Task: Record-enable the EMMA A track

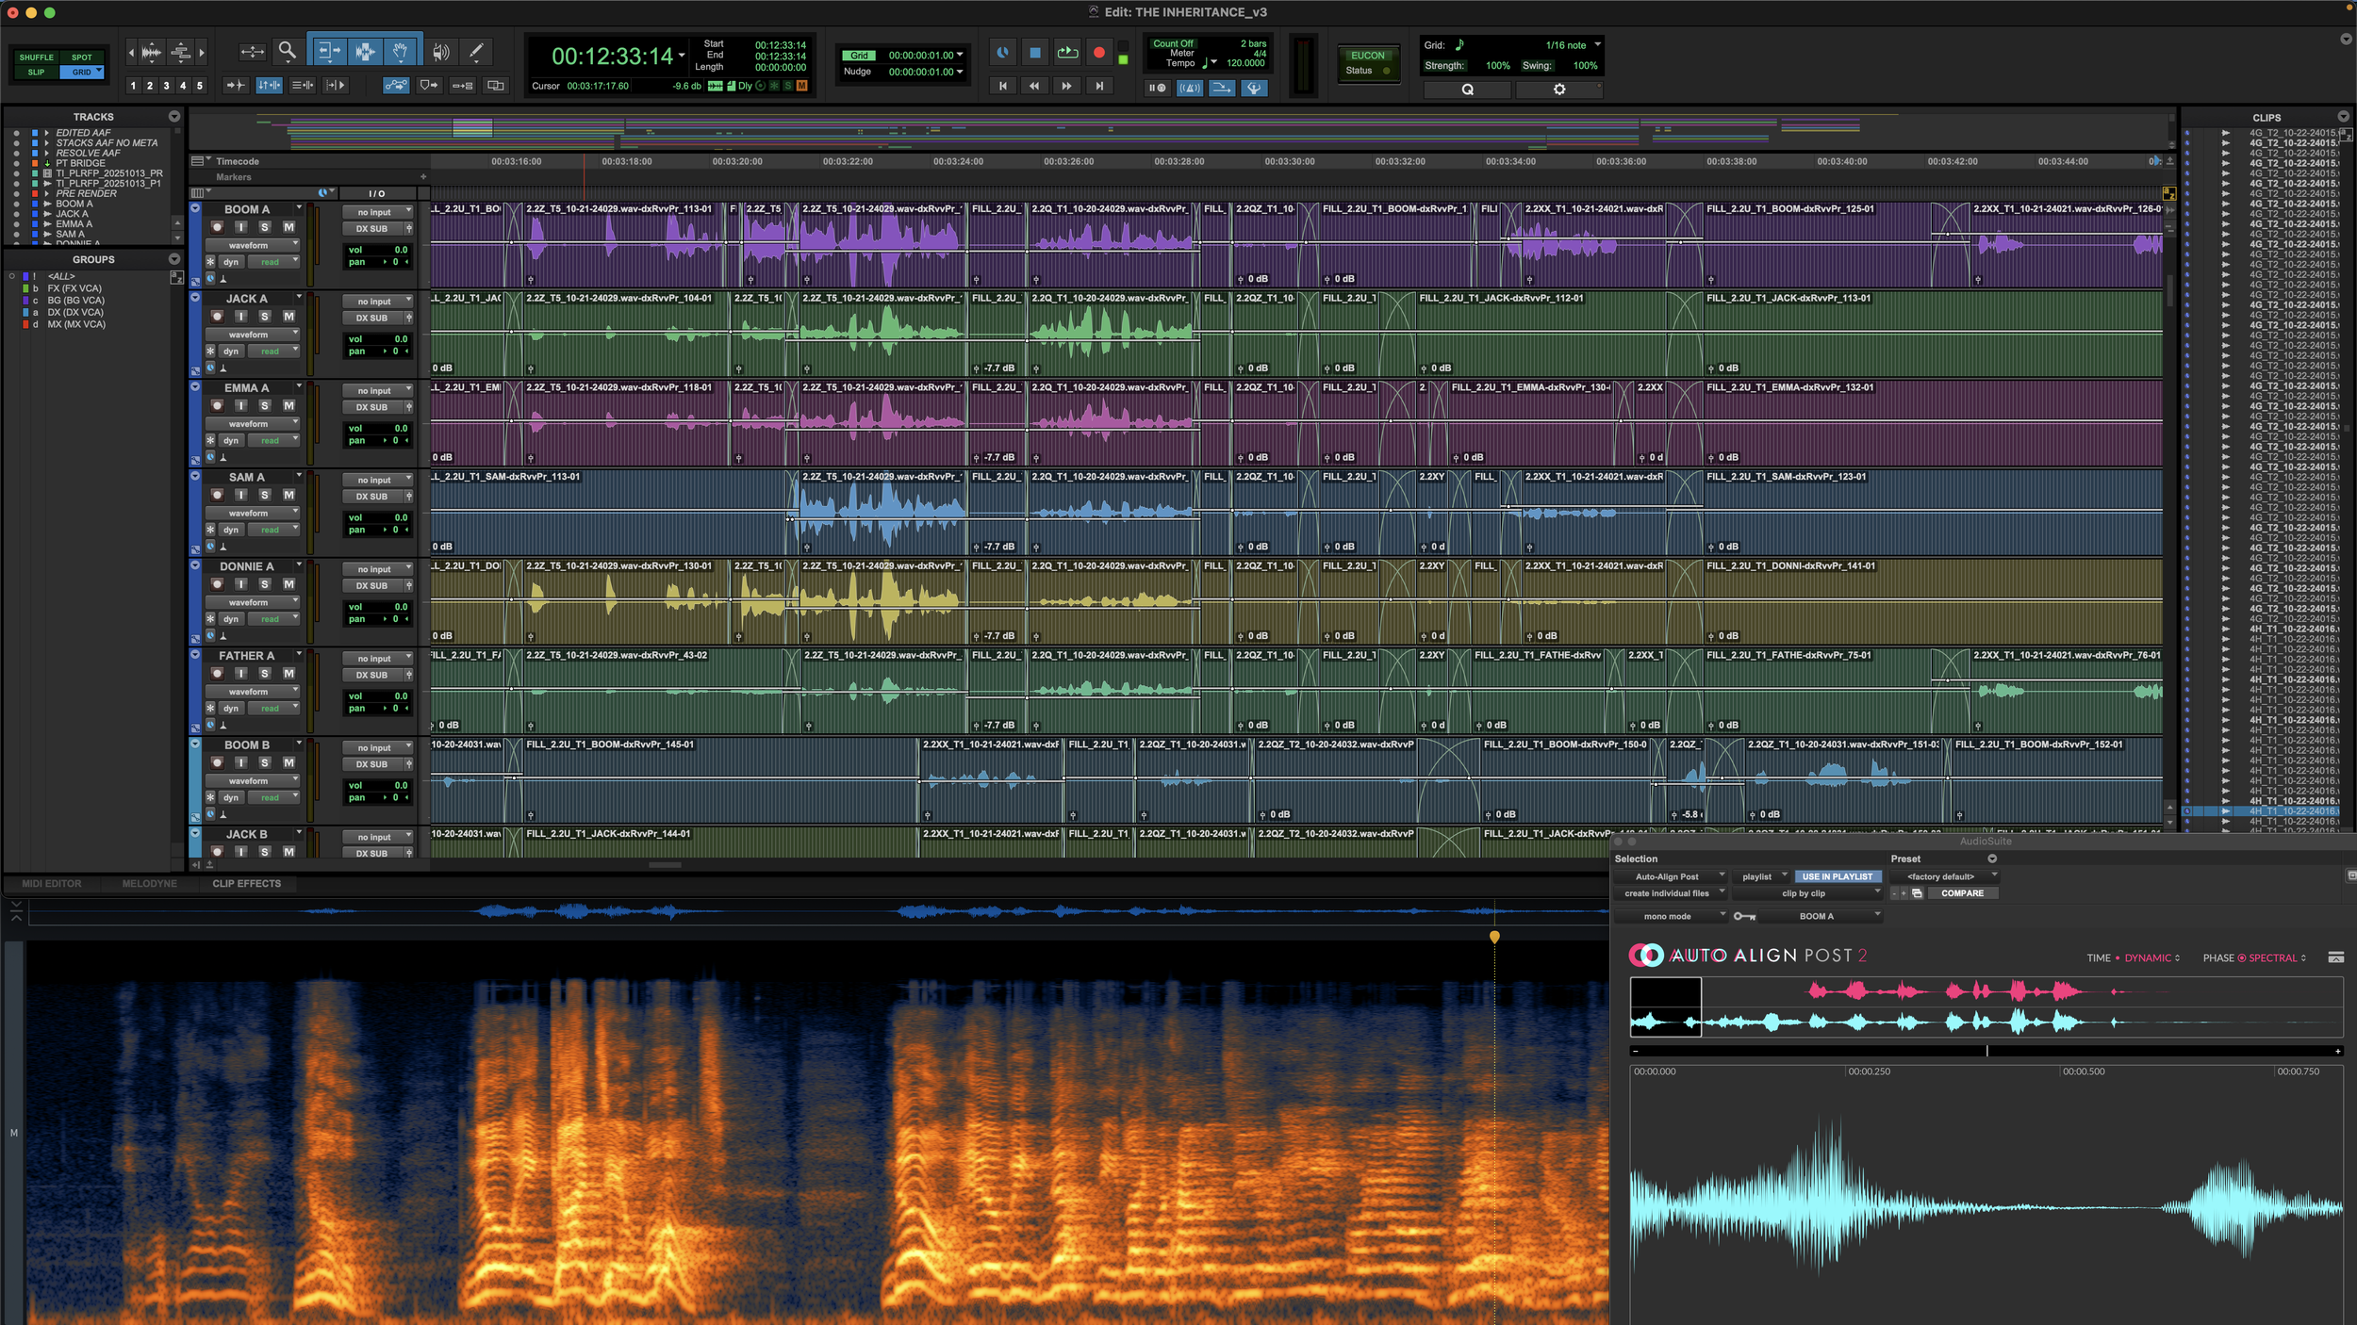Action: click(217, 406)
